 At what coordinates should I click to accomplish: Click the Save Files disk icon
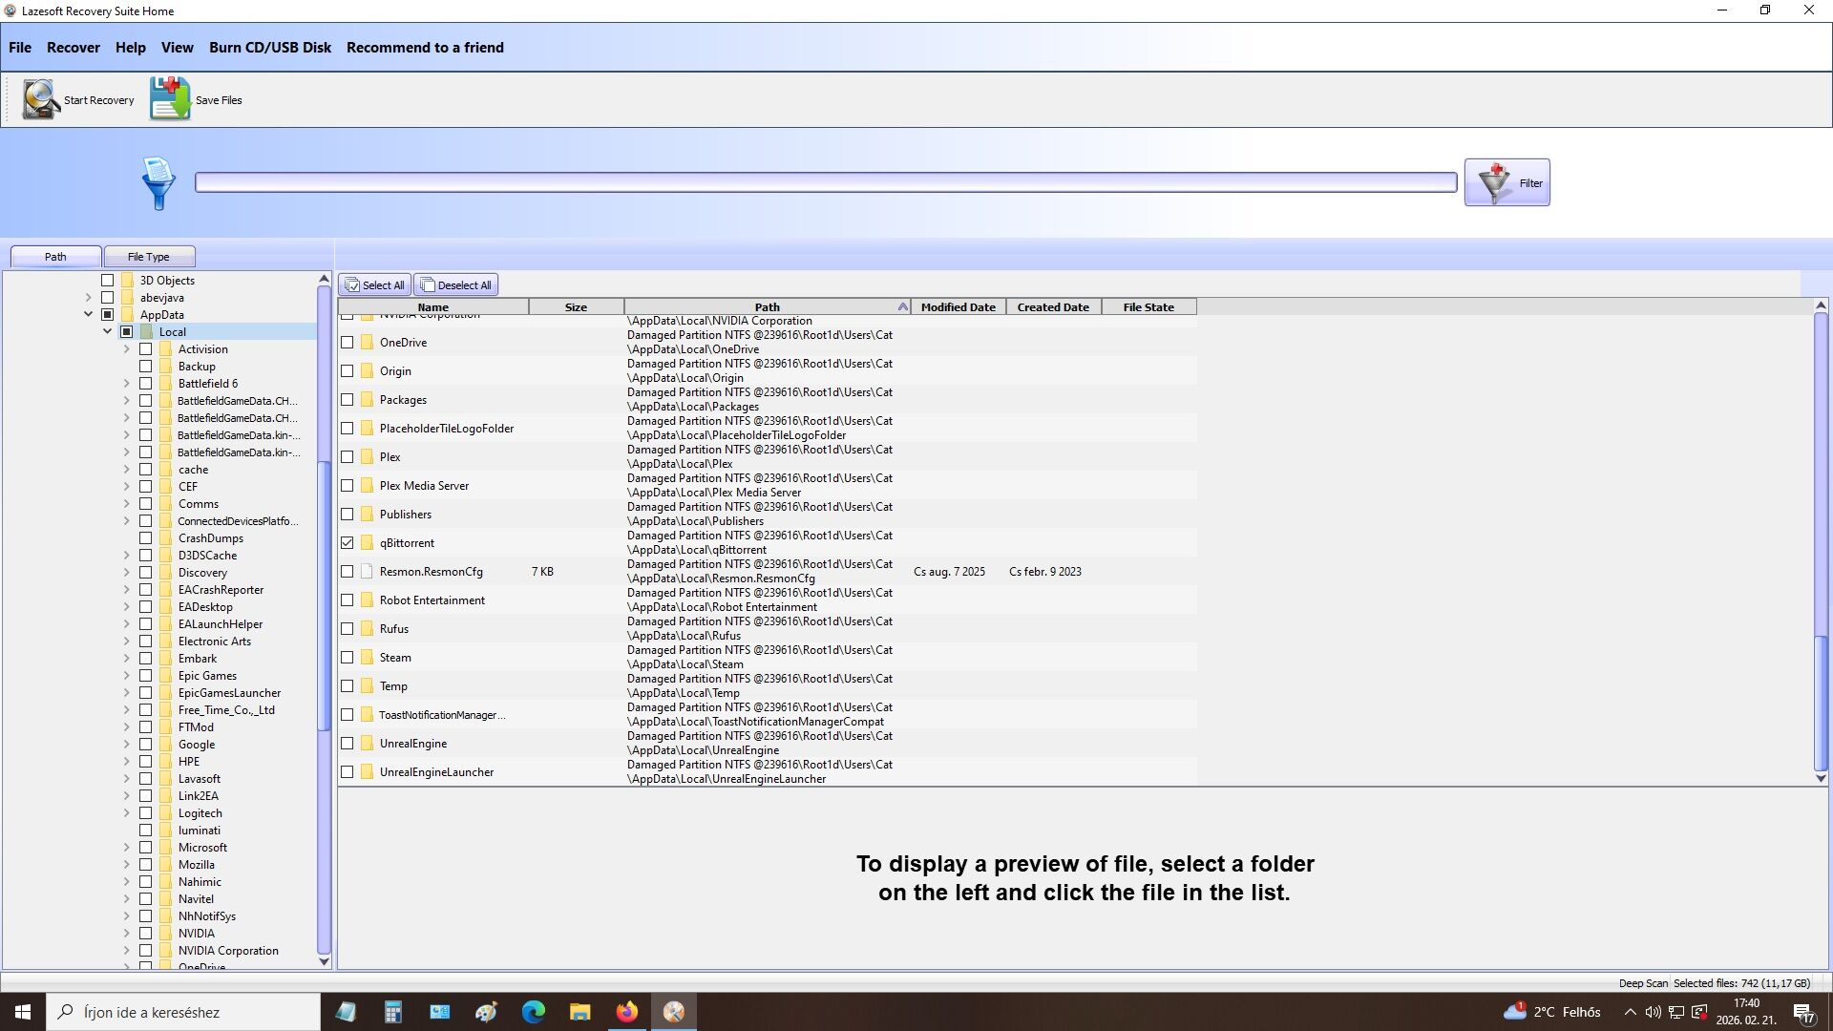170,99
